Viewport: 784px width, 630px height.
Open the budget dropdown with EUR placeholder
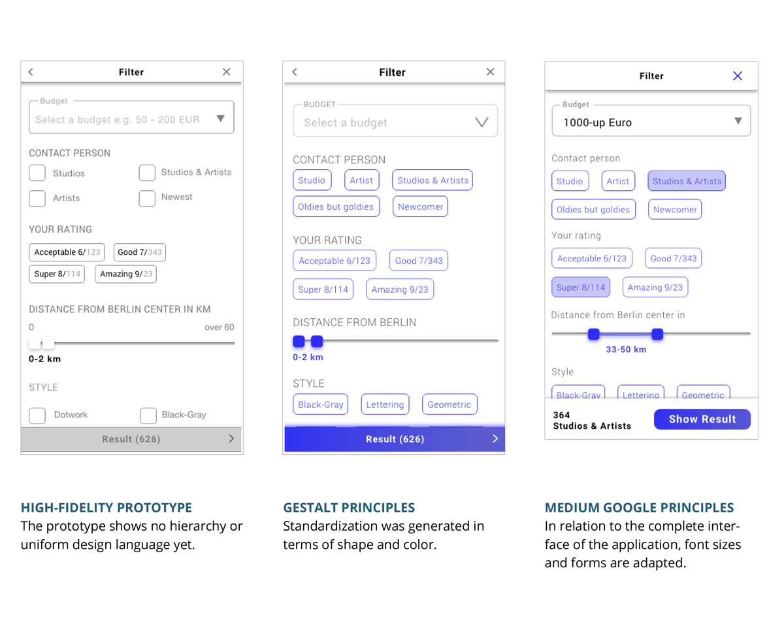(x=220, y=119)
